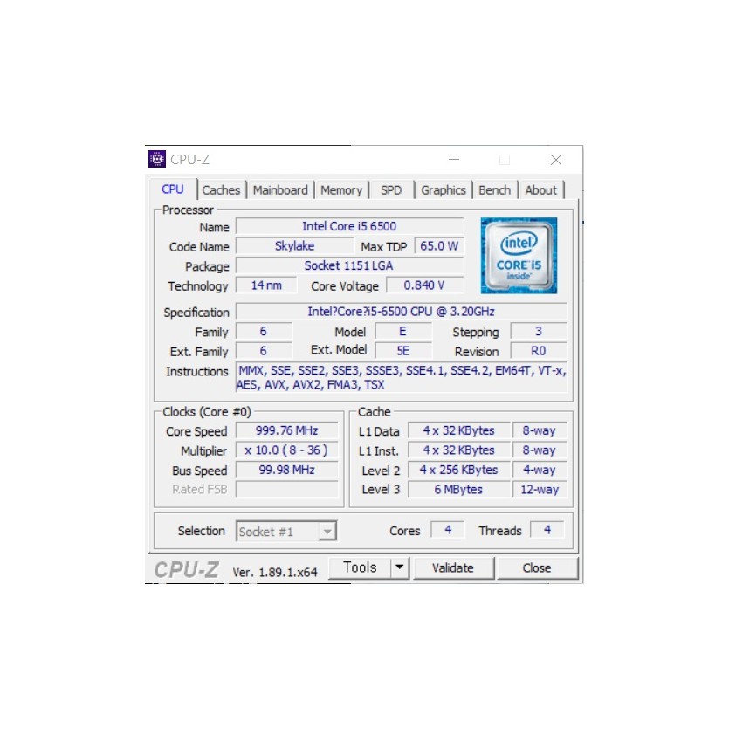The height and width of the screenshot is (729, 729).
Task: Click the Package value 'Socket 1151 LGA'
Action: click(x=349, y=265)
